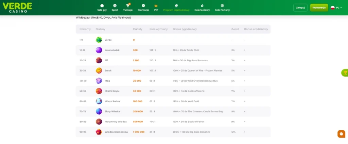Click the Władca Diamentów status icon
This screenshot has width=348, height=144.
click(x=99, y=132)
